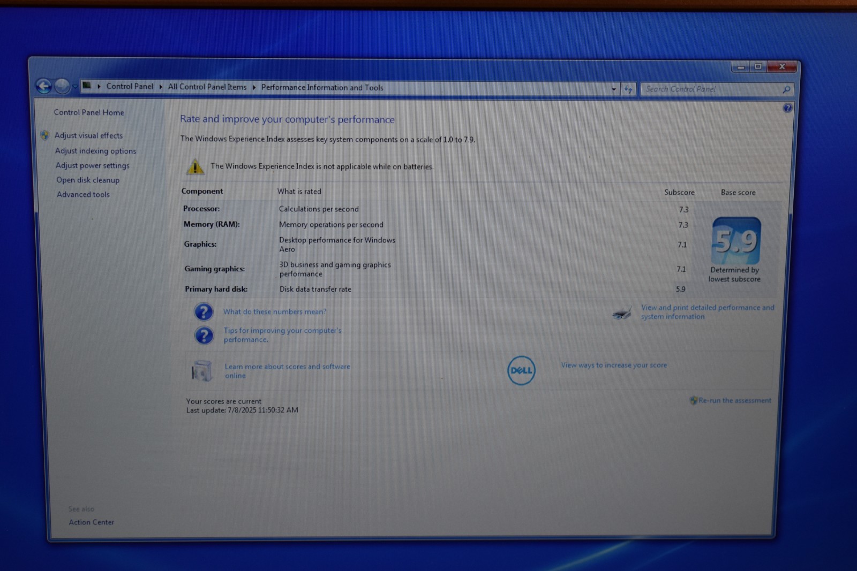Select Performance Information and Tools breadcrumb

pyautogui.click(x=322, y=88)
